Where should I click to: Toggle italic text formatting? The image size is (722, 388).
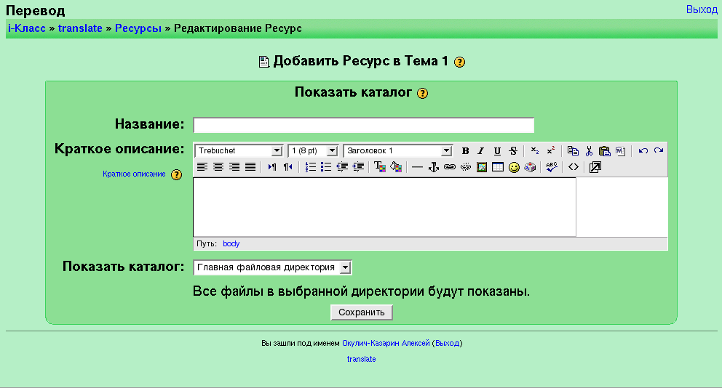[x=481, y=151]
